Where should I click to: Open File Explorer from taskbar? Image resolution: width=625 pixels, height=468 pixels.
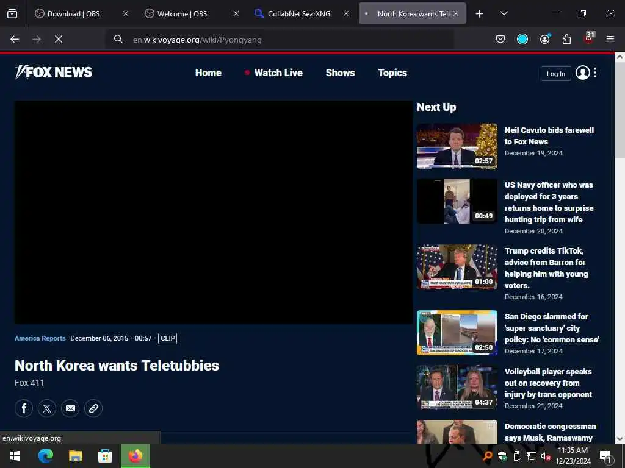(x=75, y=456)
